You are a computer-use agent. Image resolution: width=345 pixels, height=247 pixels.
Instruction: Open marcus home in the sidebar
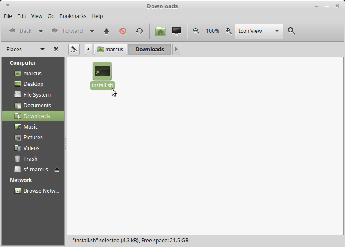click(33, 73)
